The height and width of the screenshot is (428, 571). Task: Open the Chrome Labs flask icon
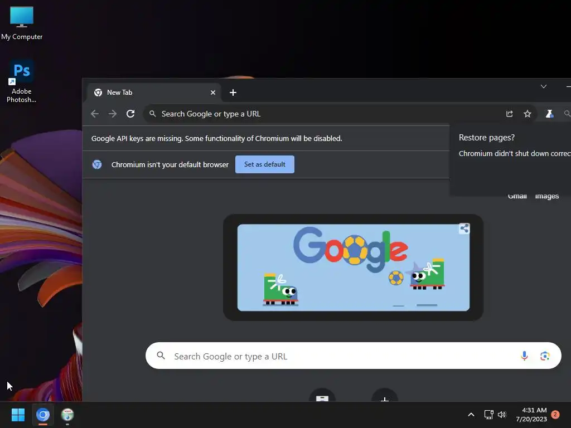pos(549,114)
